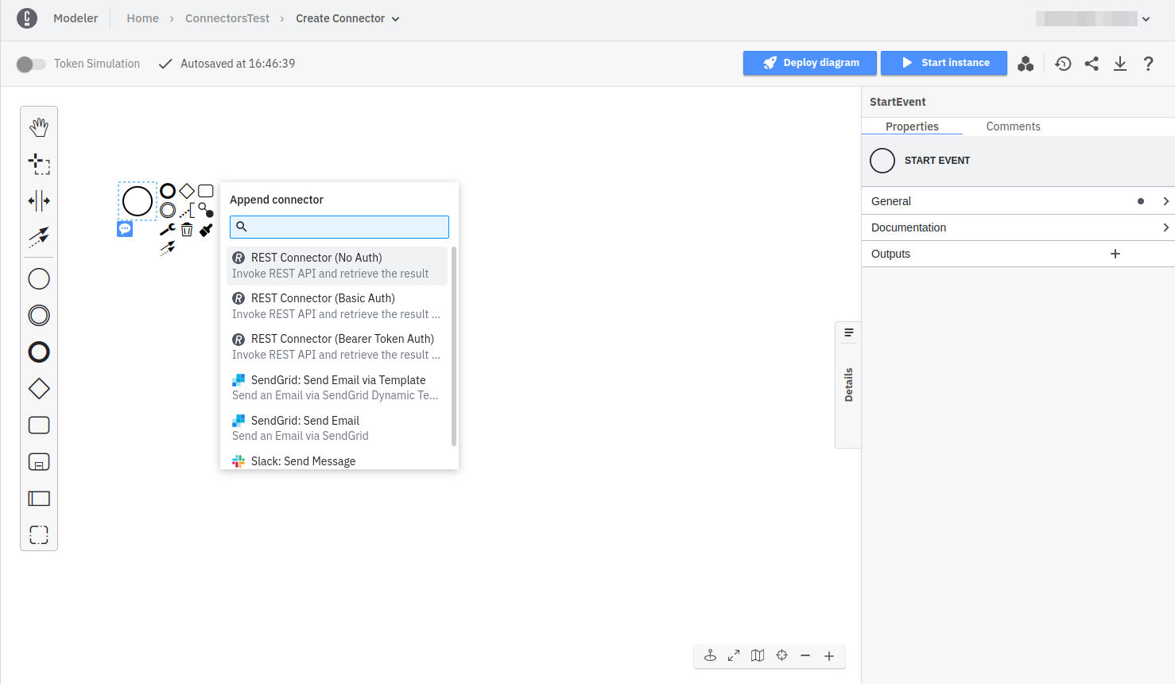The width and height of the screenshot is (1175, 684).
Task: Open the Create Connector dropdown
Action: pos(347,18)
